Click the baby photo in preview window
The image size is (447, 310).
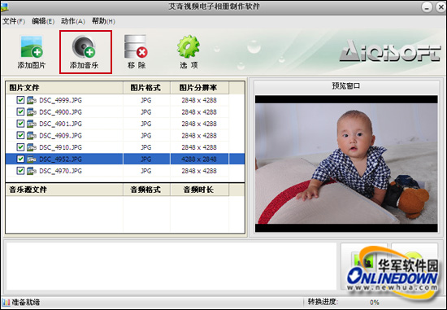pyautogui.click(x=346, y=164)
